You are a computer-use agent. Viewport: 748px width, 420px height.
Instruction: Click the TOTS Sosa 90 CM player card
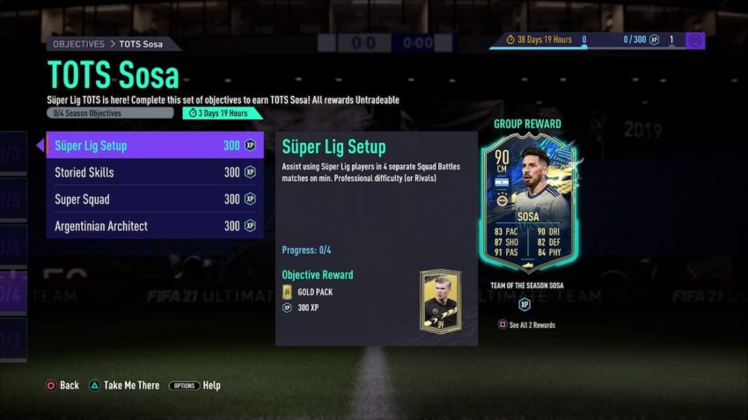point(528,203)
